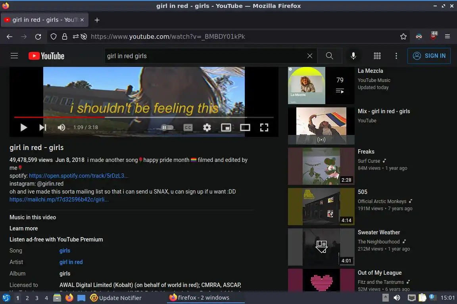This screenshot has width=457, height=304.
Task: Open the extension with badge 44
Action: point(434,36)
